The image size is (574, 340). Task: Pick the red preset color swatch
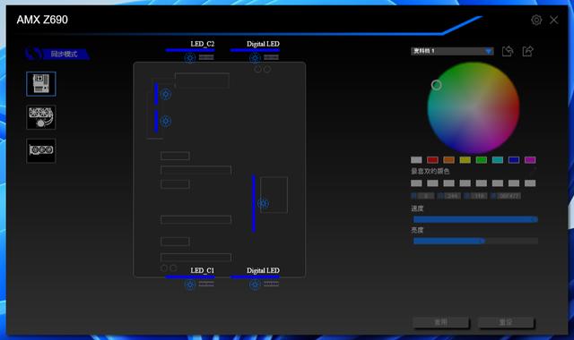tap(432, 160)
